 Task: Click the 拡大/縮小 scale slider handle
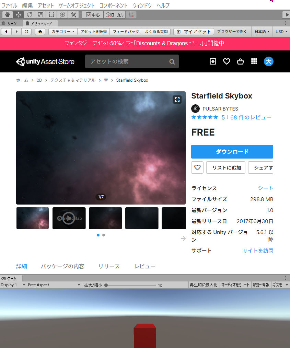[106, 285]
